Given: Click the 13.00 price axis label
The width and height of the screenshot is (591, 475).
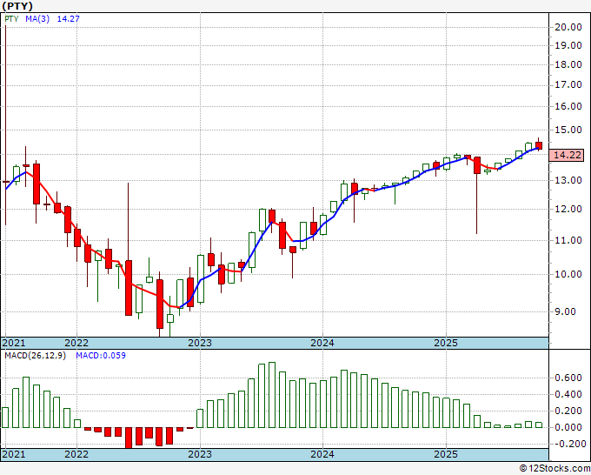Looking at the screenshot, I should click(x=568, y=180).
